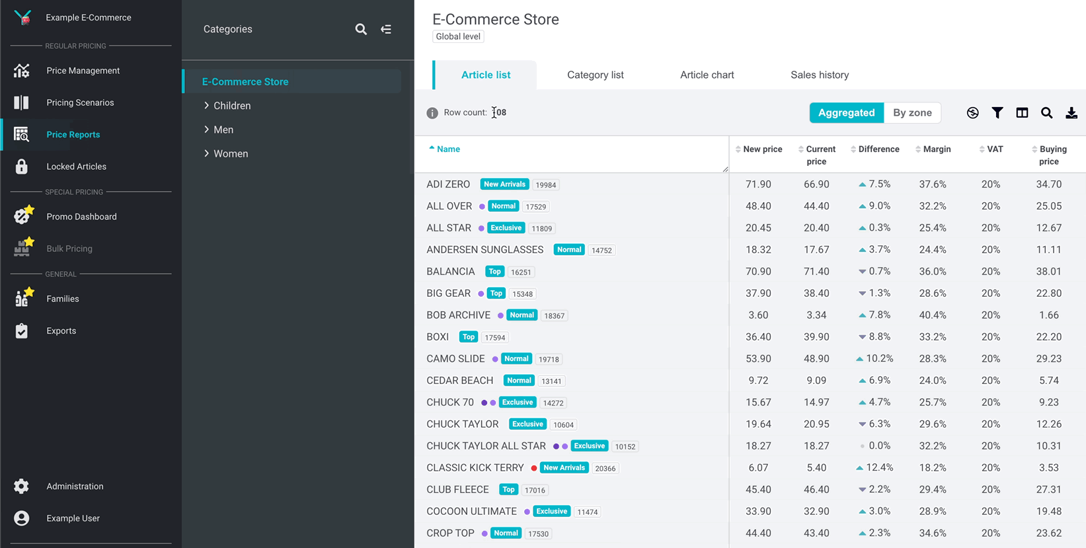Sort by the Margin column
Screen dimensions: 1086x548
pyautogui.click(x=933, y=149)
